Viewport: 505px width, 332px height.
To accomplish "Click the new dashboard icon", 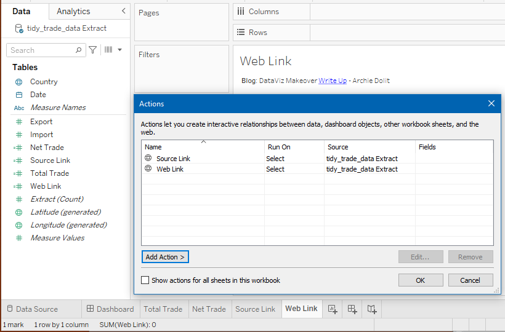I will [352, 309].
